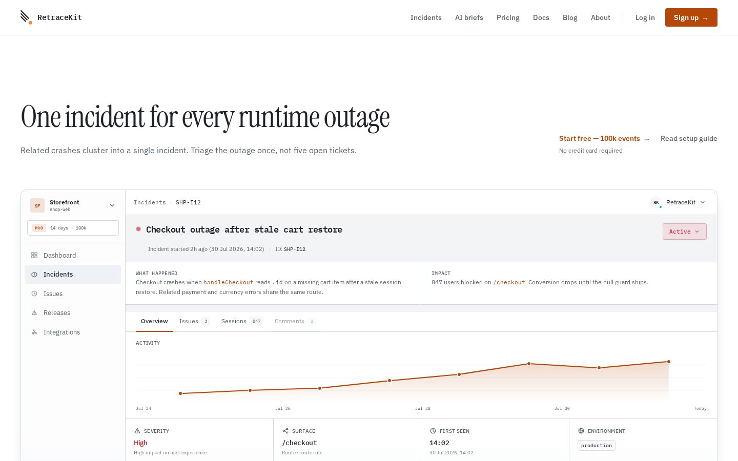This screenshot has height=461, width=738.
Task: Click the RetraceKit logo icon
Action: click(26, 17)
